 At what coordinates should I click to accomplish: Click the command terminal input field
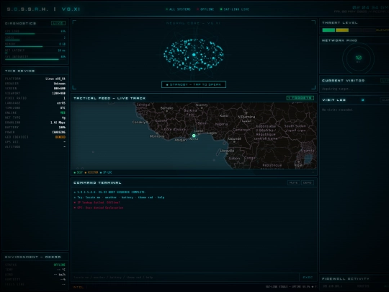coord(185,277)
